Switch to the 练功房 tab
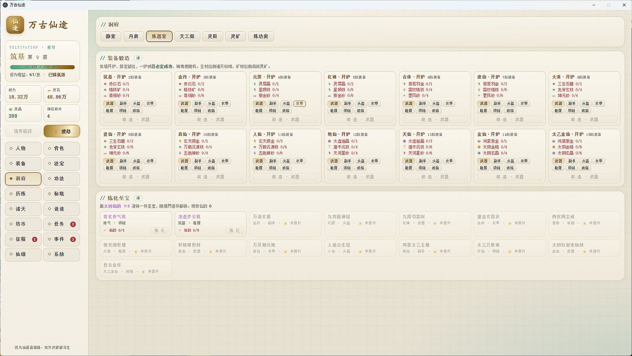 (261, 36)
